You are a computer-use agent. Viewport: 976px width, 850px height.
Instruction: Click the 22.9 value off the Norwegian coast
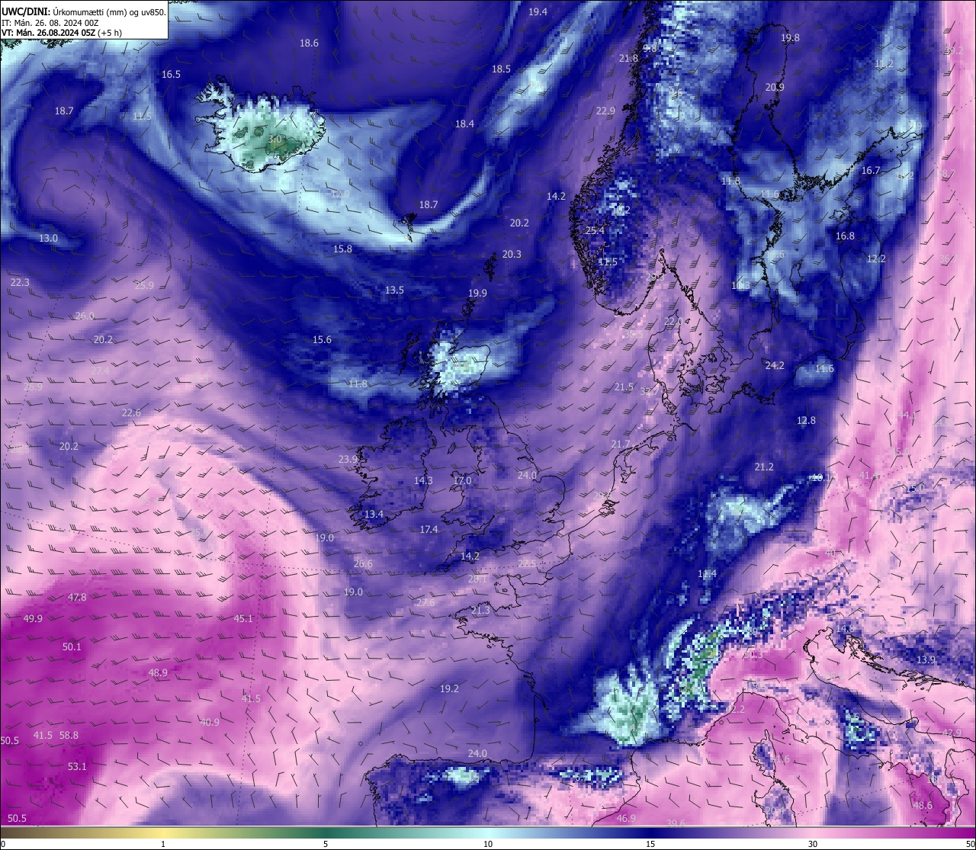point(605,111)
